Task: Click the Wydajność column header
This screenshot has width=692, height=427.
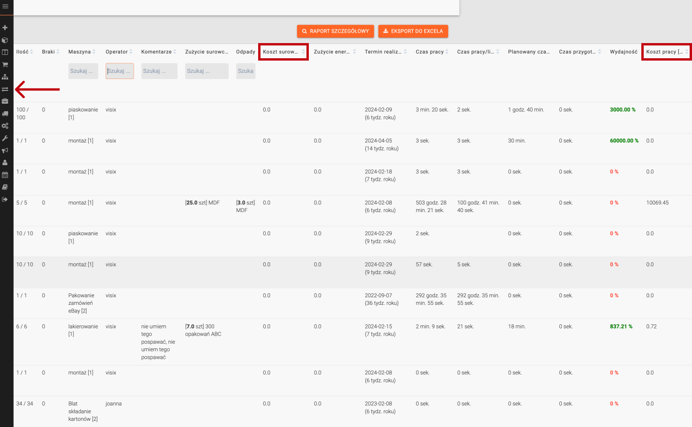Action: point(623,52)
